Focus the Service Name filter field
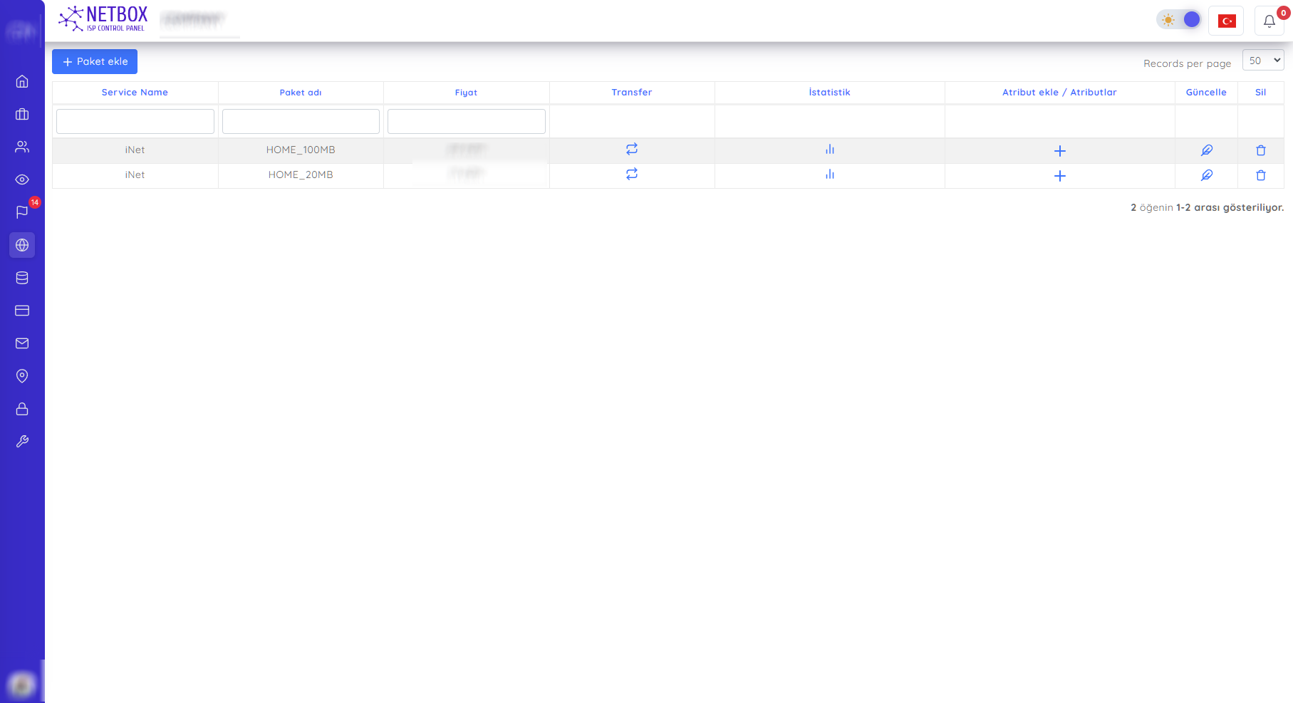 135,122
